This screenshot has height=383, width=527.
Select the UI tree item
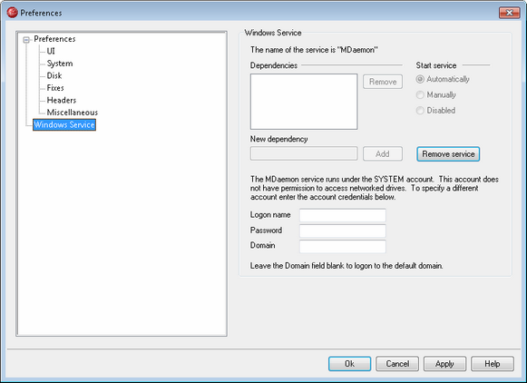[x=51, y=51]
